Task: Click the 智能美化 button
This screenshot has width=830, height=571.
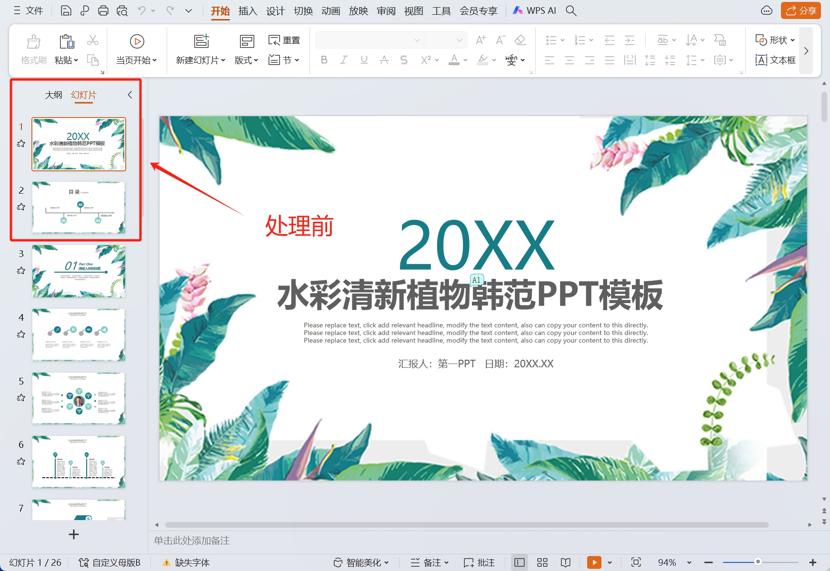Action: tap(361, 562)
